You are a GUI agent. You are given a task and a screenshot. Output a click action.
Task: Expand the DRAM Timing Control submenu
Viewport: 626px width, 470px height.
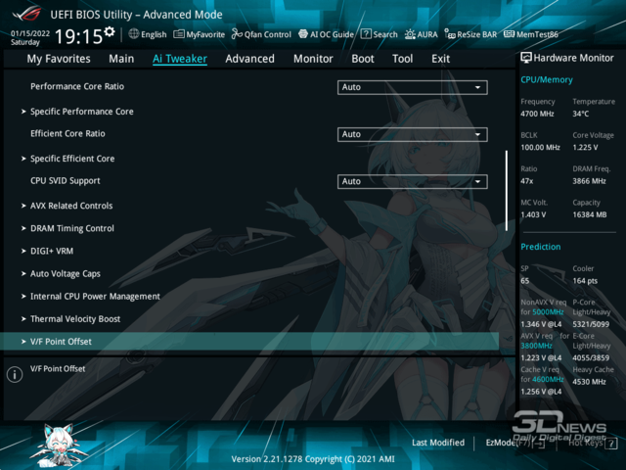(x=71, y=228)
